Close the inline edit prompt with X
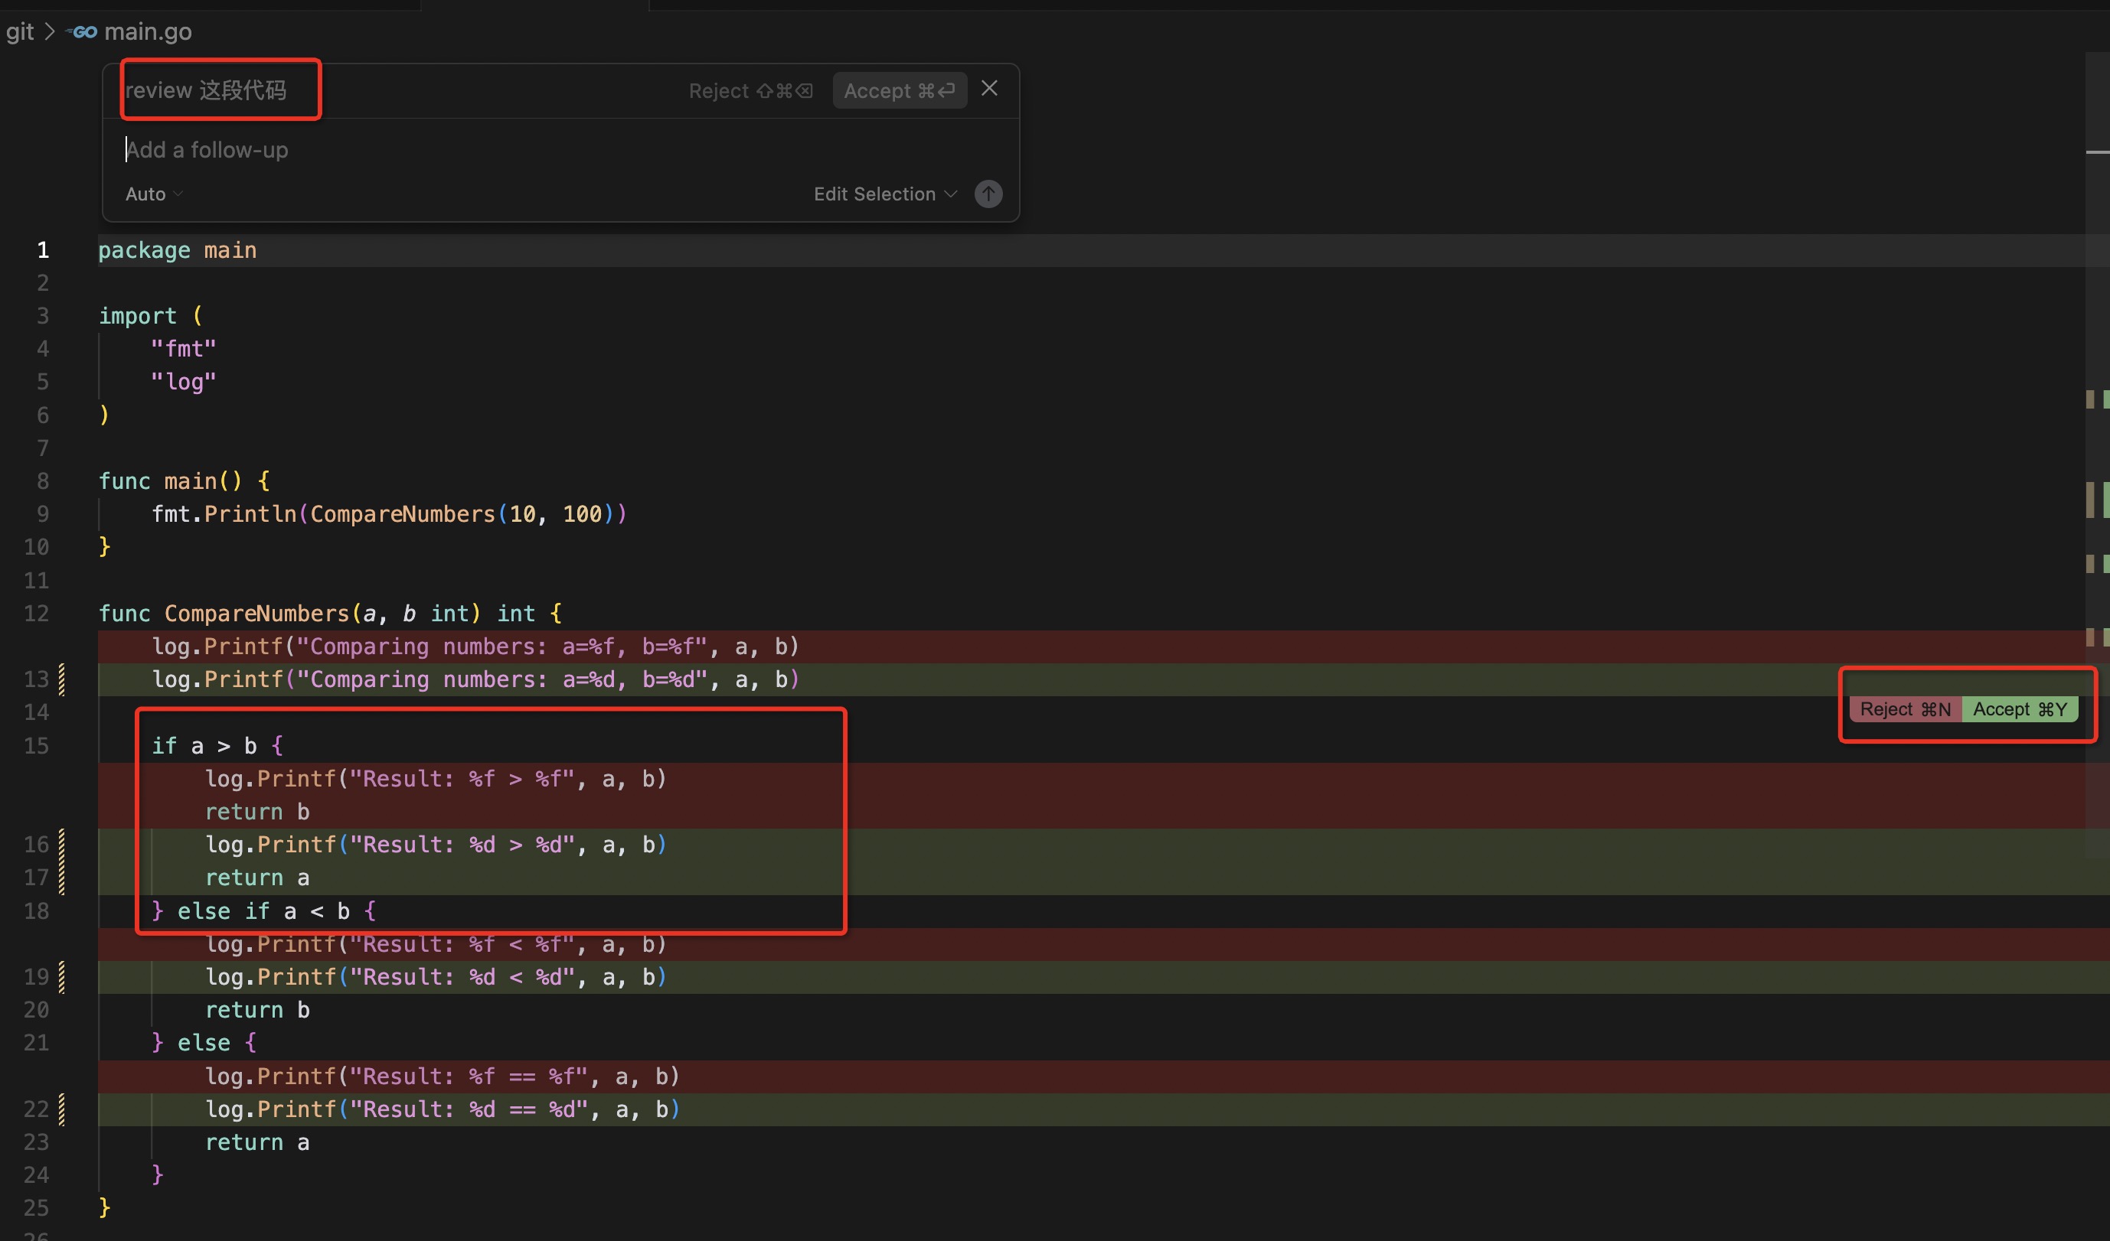 pos(989,89)
